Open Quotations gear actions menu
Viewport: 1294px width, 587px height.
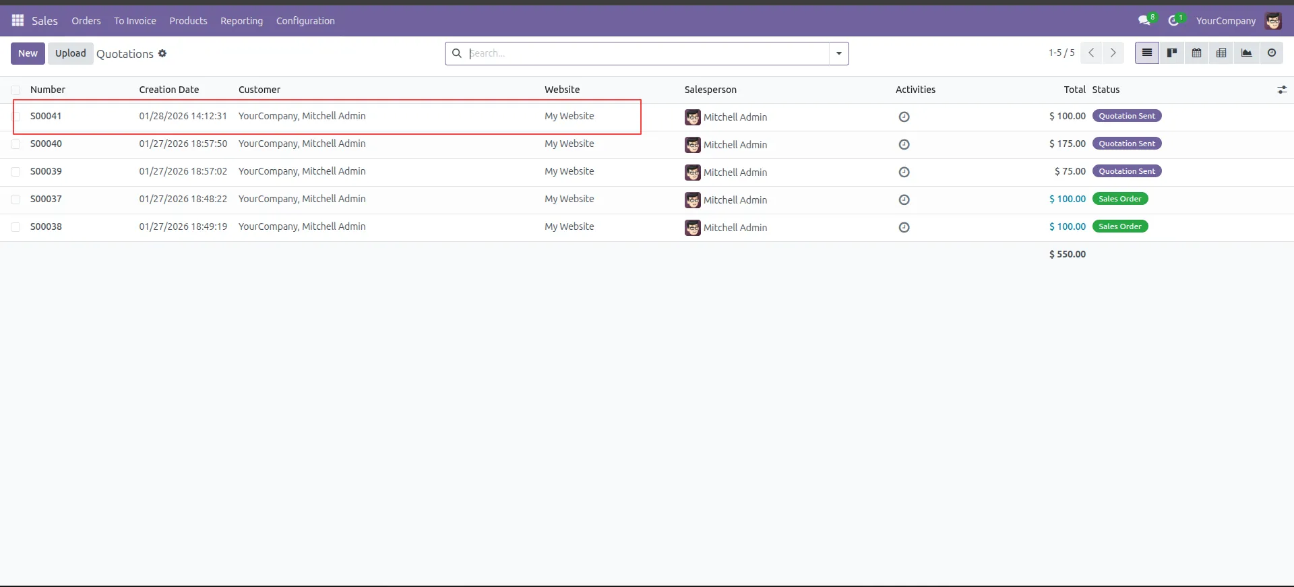162,54
